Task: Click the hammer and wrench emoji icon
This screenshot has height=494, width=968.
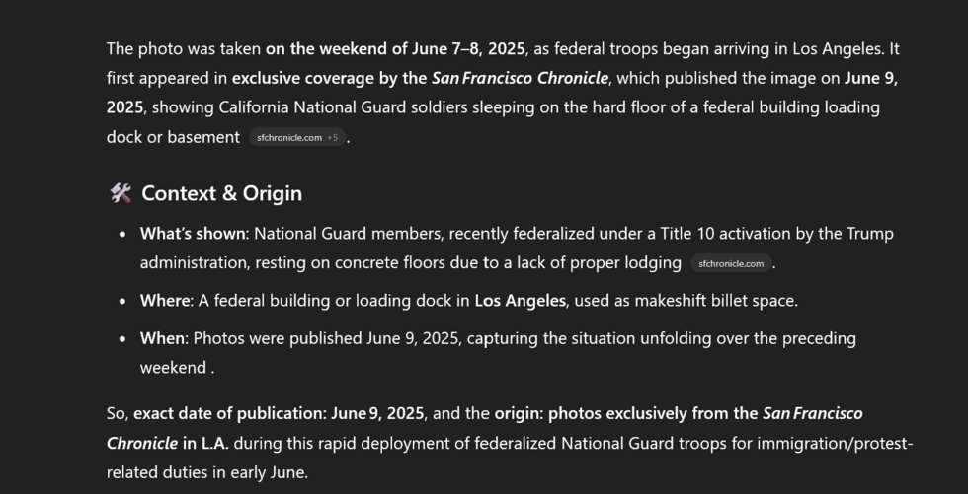Action: pyautogui.click(x=120, y=193)
